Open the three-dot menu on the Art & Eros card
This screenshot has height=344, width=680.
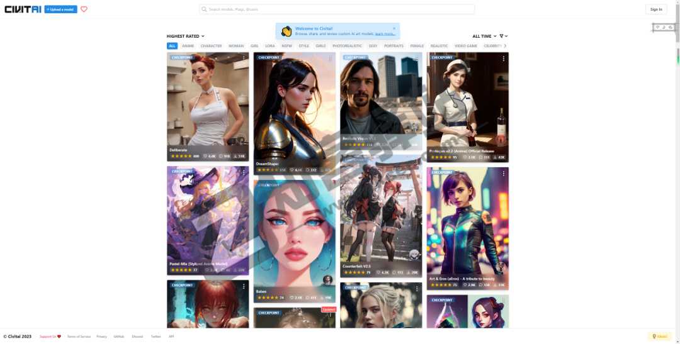point(504,173)
